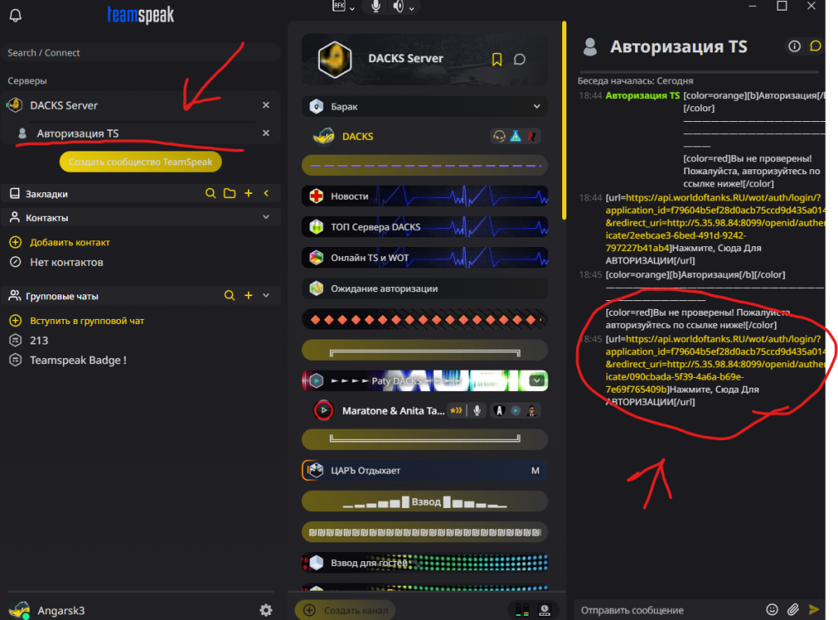Open notifications bell icon
The image size is (838, 620).
click(x=16, y=15)
